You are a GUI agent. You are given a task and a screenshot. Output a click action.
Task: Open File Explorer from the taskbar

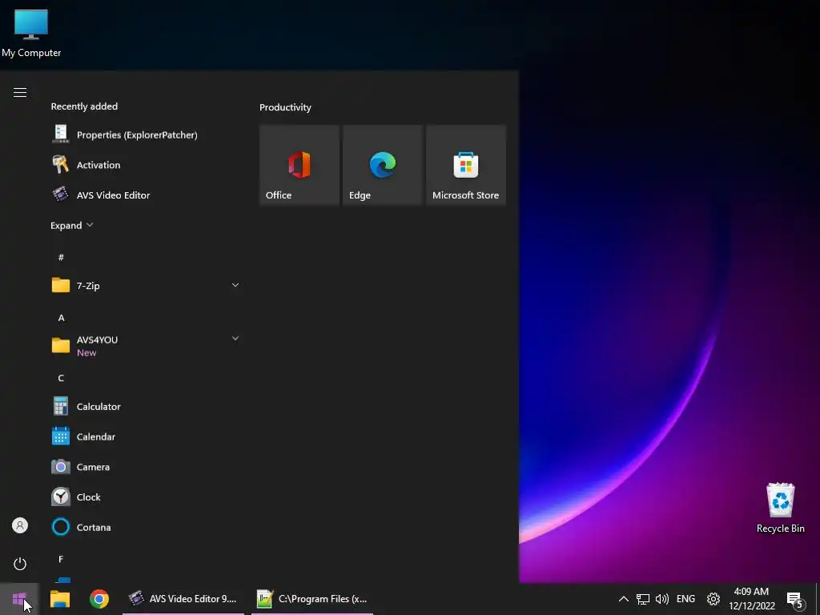[60, 599]
